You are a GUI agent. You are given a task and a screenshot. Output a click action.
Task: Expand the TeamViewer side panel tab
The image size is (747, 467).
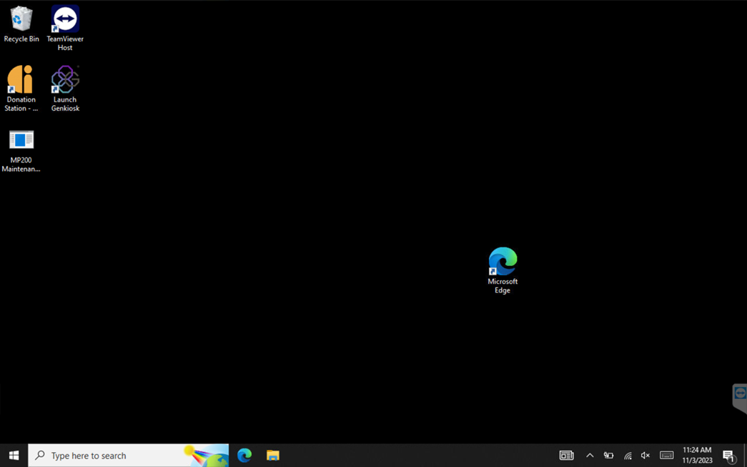tap(740, 398)
